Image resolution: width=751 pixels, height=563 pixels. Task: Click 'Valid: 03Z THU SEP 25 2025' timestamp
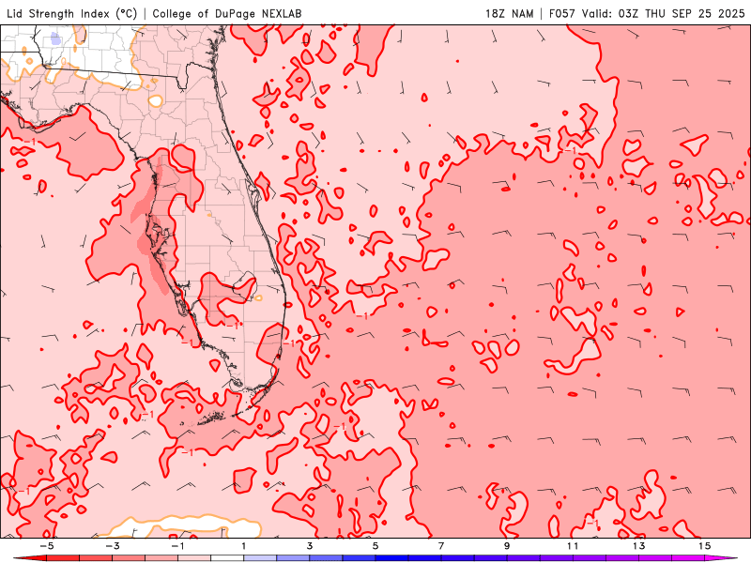(664, 13)
